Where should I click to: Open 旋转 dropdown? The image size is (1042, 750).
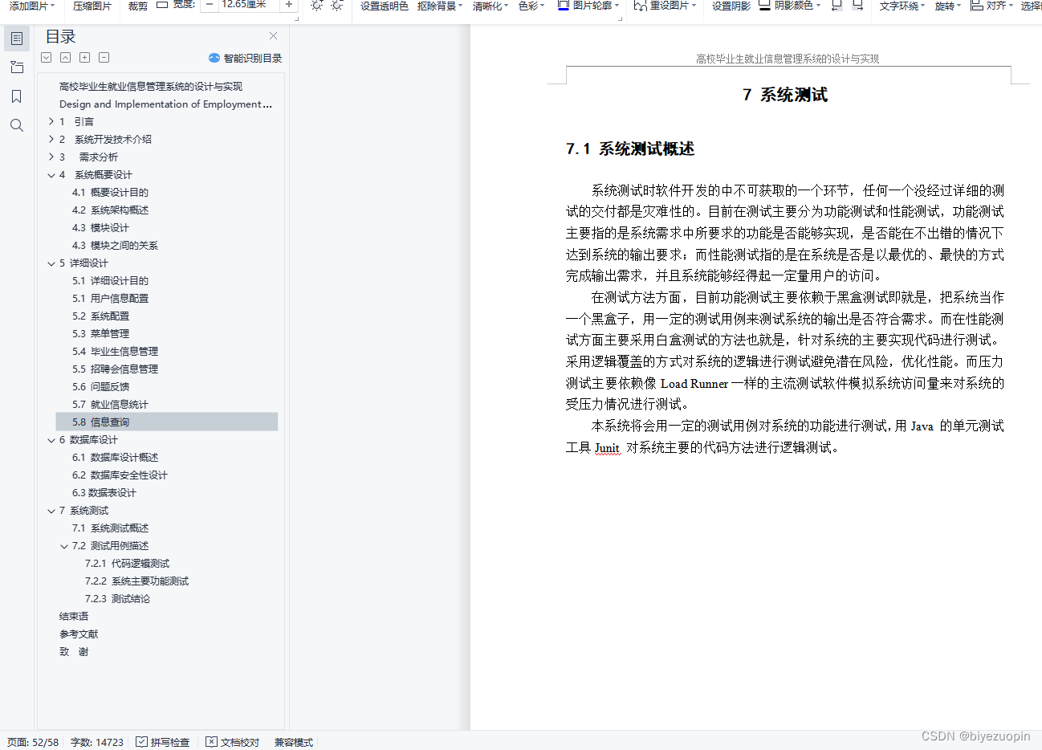[948, 6]
